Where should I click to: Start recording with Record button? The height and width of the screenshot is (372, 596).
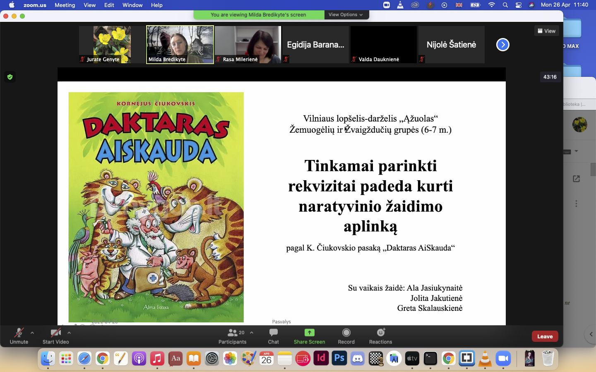[346, 336]
